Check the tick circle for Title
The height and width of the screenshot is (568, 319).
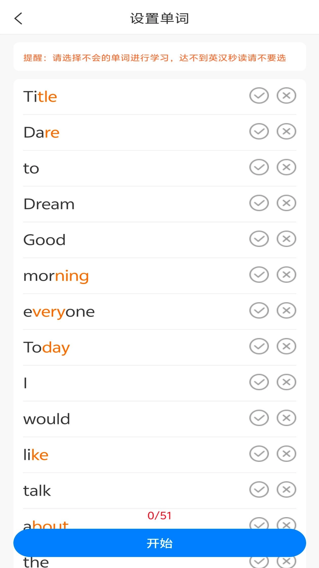(259, 96)
